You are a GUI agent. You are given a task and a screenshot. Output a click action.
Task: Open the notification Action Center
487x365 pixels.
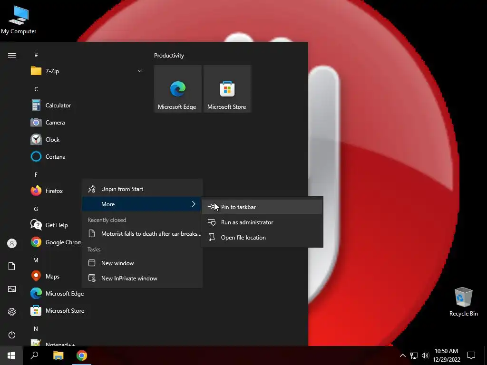pos(471,355)
